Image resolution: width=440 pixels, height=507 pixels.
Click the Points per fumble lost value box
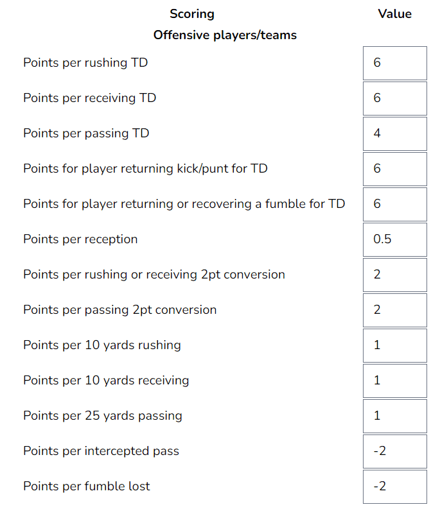[394, 486]
